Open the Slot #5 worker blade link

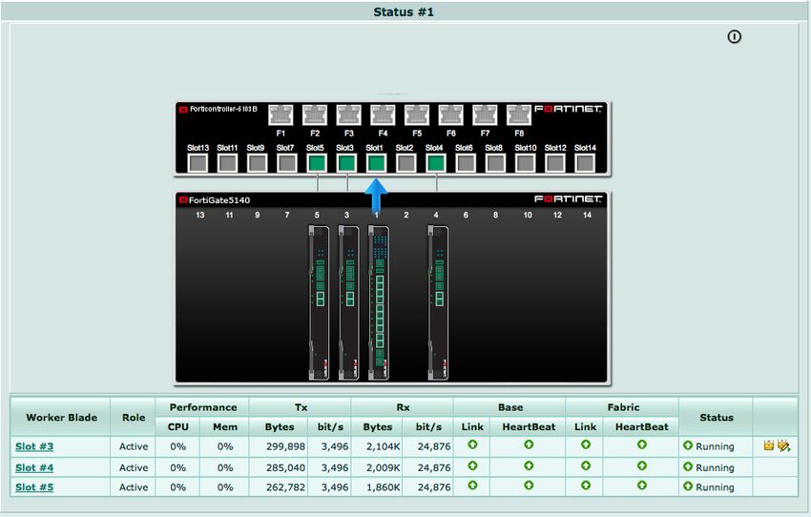34,487
